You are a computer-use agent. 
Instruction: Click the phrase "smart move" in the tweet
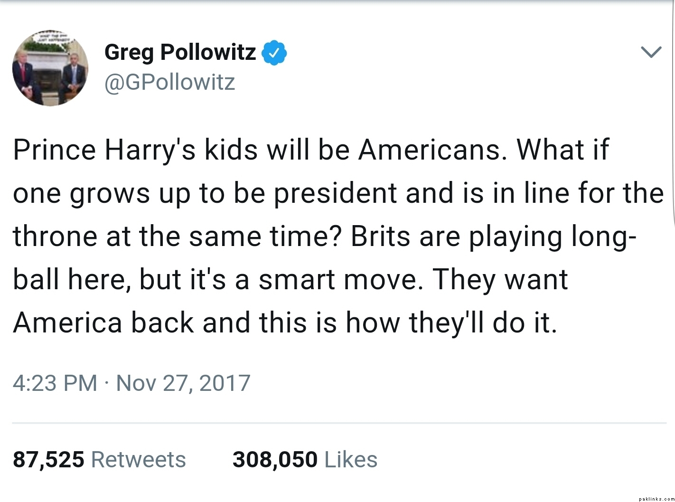tap(339, 279)
